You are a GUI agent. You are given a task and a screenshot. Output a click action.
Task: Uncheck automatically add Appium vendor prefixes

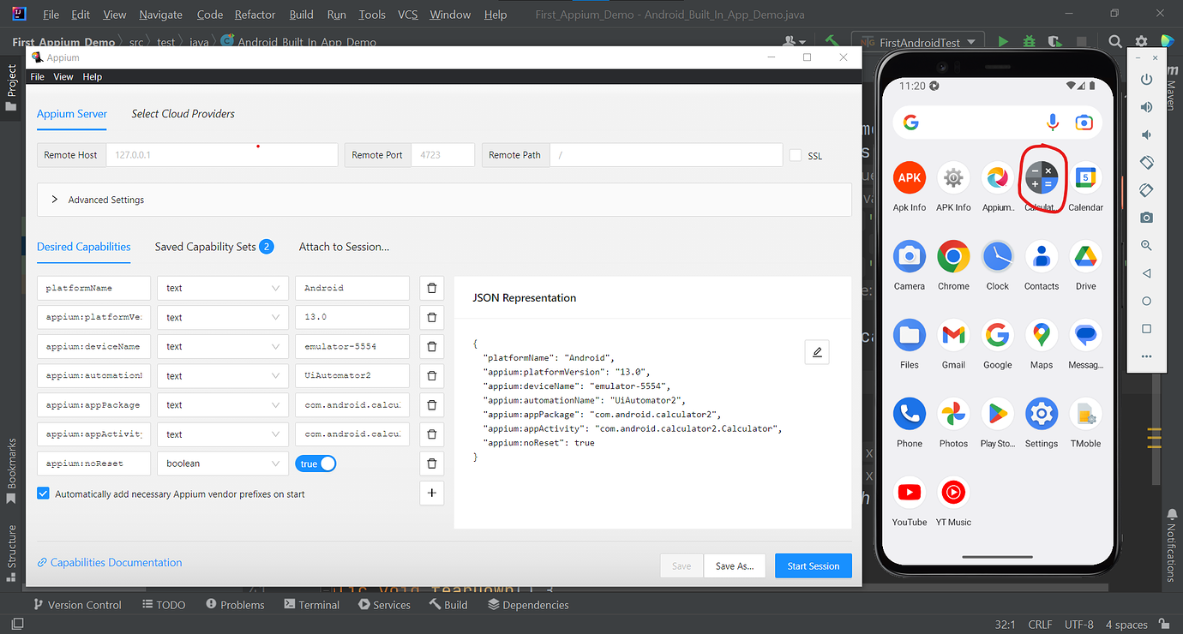43,493
